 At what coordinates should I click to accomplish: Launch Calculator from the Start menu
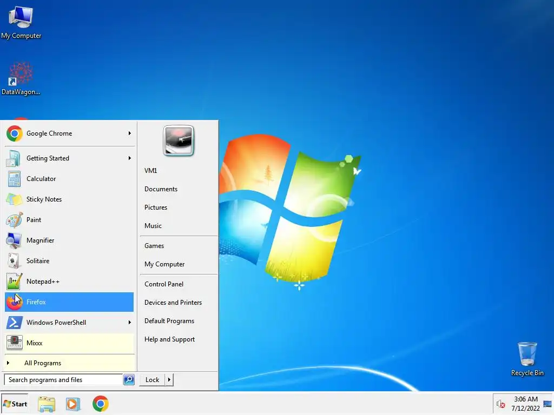coord(69,178)
